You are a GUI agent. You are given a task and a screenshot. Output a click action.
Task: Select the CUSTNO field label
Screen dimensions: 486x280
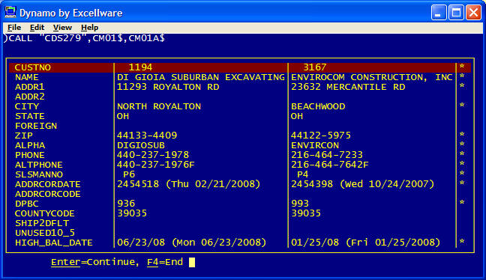pyautogui.click(x=32, y=67)
